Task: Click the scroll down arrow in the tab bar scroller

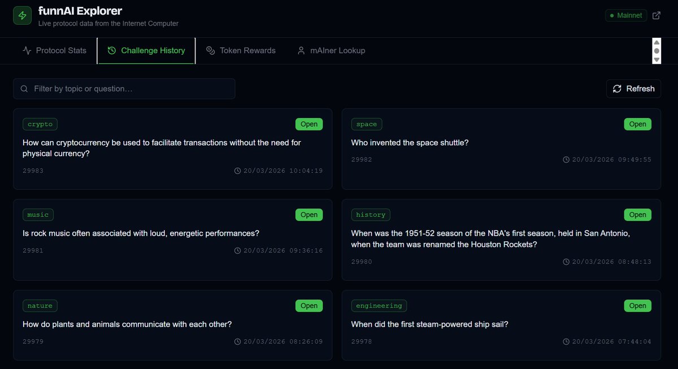Action: pyautogui.click(x=657, y=59)
